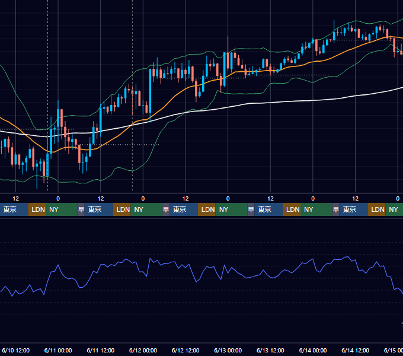Click the 6/10 12:00 date label
Image resolution: width=403 pixels, height=356 pixels.
click(x=15, y=350)
